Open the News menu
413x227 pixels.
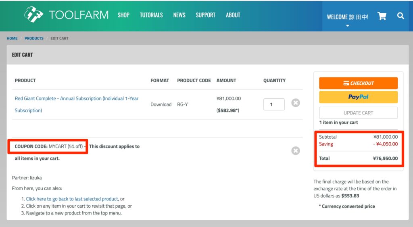(x=179, y=15)
